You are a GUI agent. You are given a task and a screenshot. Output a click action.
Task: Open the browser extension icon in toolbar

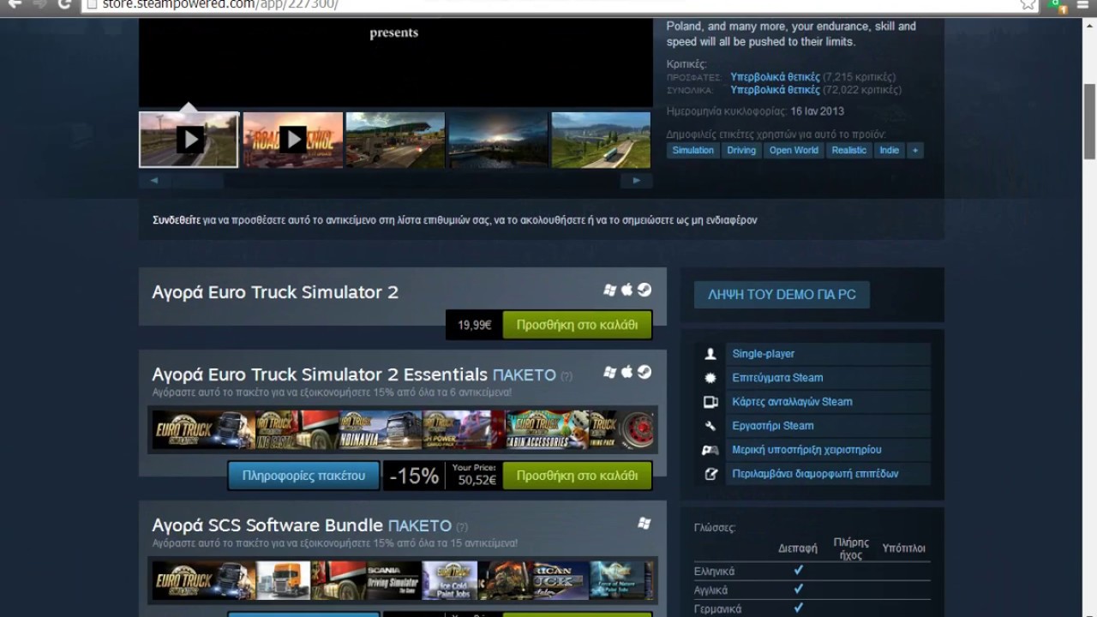click(1059, 4)
